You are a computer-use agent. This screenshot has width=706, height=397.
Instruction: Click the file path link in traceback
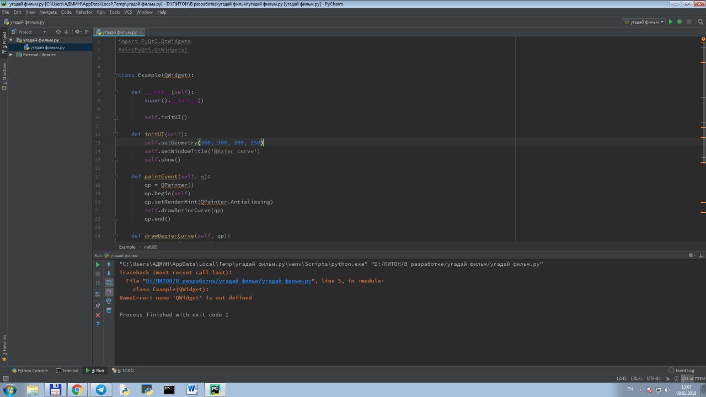[229, 281]
